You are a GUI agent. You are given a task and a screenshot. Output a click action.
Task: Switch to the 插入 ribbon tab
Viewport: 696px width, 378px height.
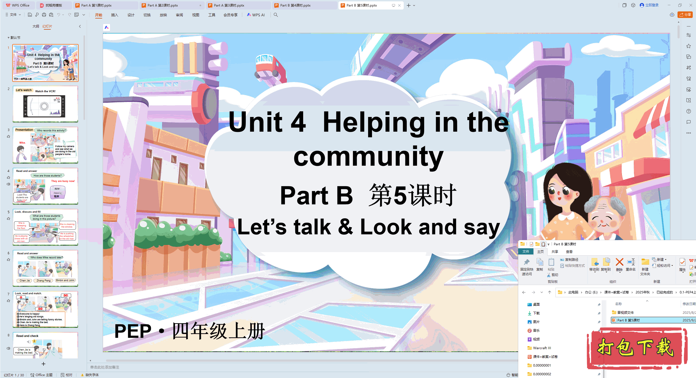pos(114,15)
